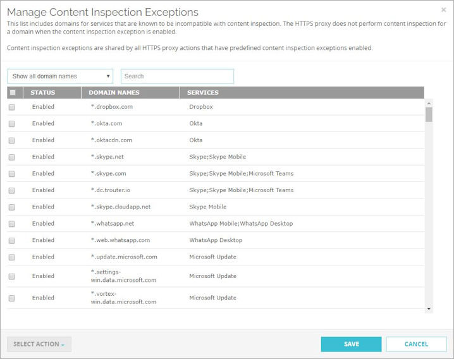Open the Show all domain names dropdown
The image size is (454, 359).
pyautogui.click(x=60, y=76)
